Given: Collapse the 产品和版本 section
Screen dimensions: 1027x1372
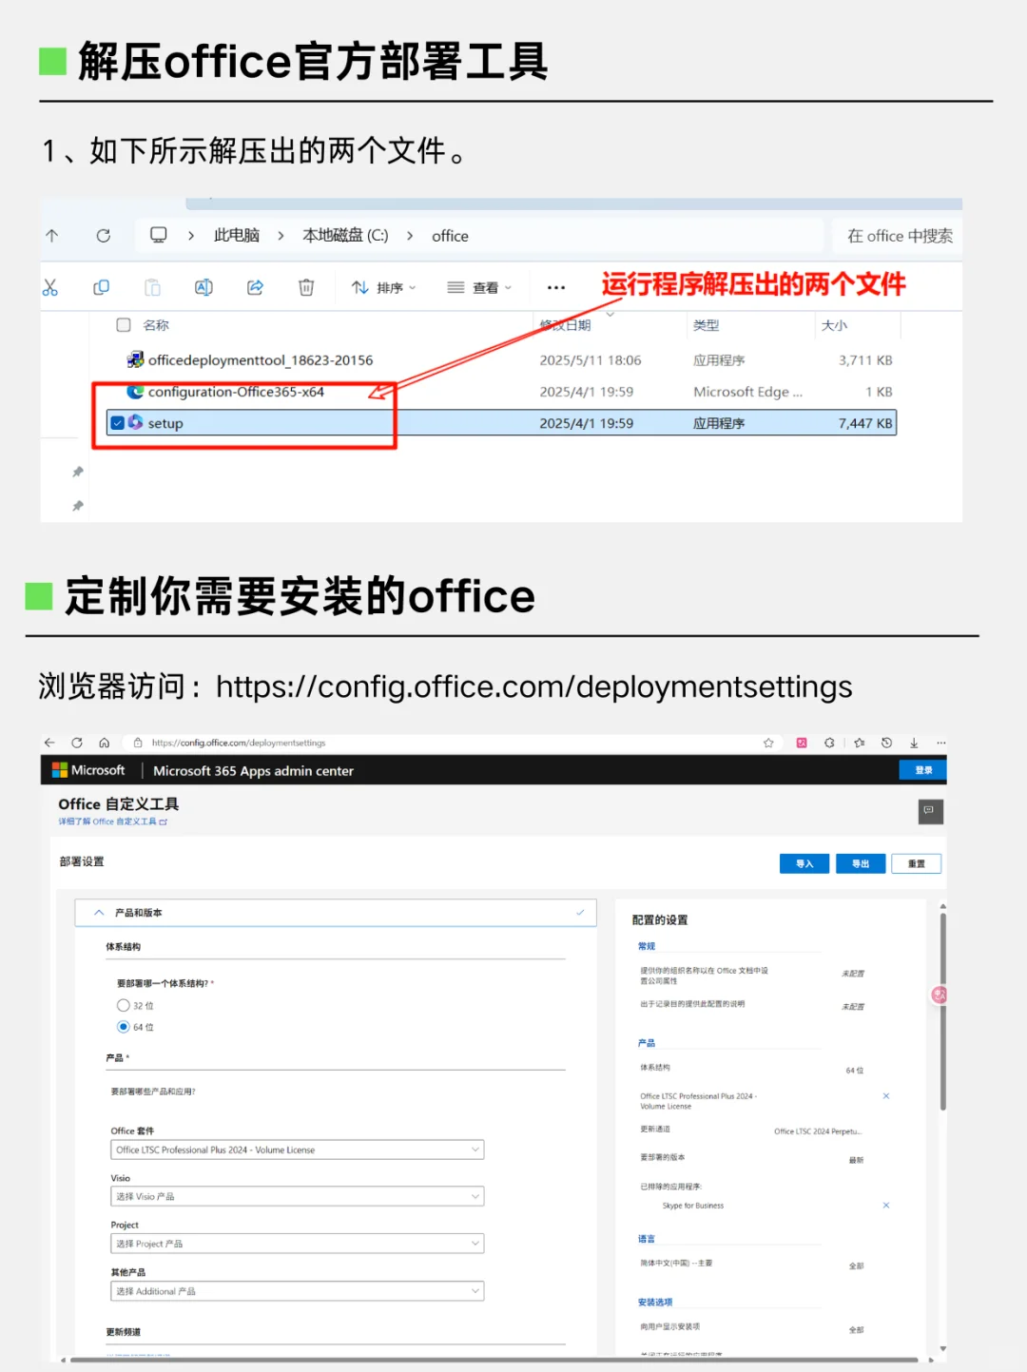Looking at the screenshot, I should point(99,912).
